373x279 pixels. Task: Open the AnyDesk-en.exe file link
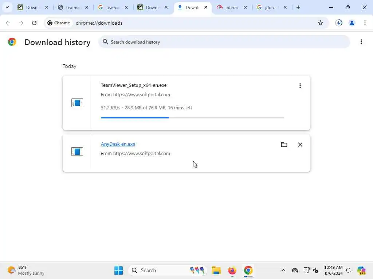point(118,144)
